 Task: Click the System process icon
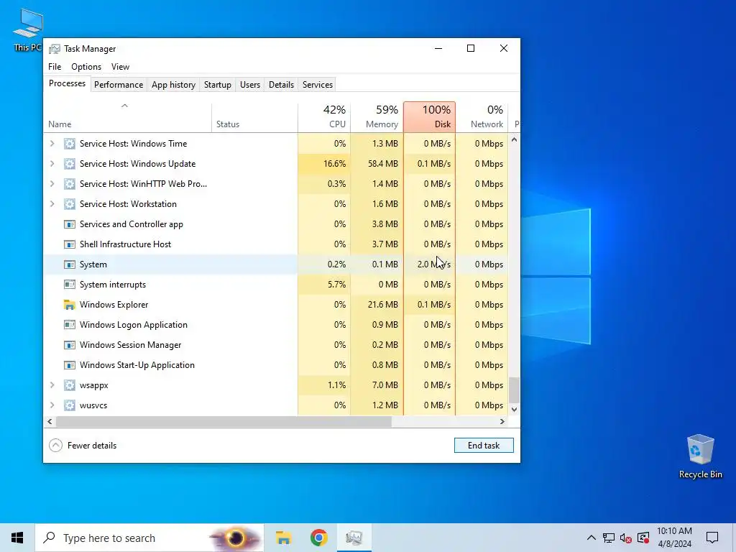[70, 264]
